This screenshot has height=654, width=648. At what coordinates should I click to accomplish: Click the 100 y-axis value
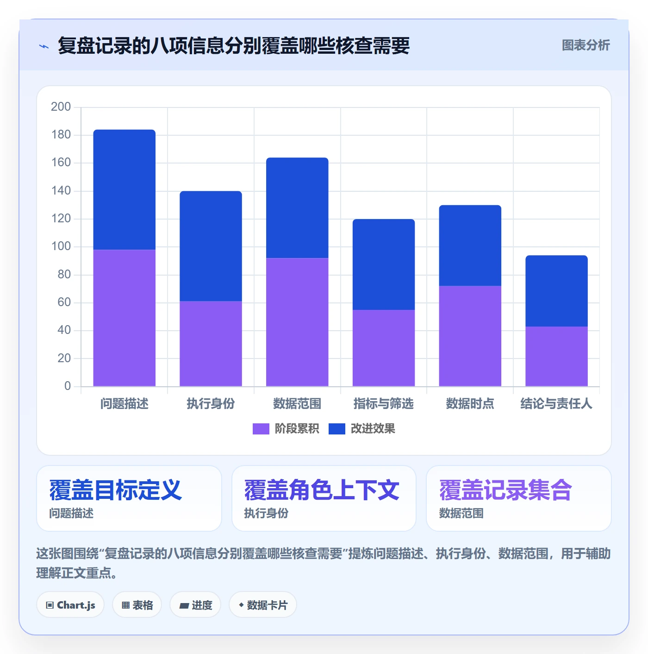(x=61, y=246)
